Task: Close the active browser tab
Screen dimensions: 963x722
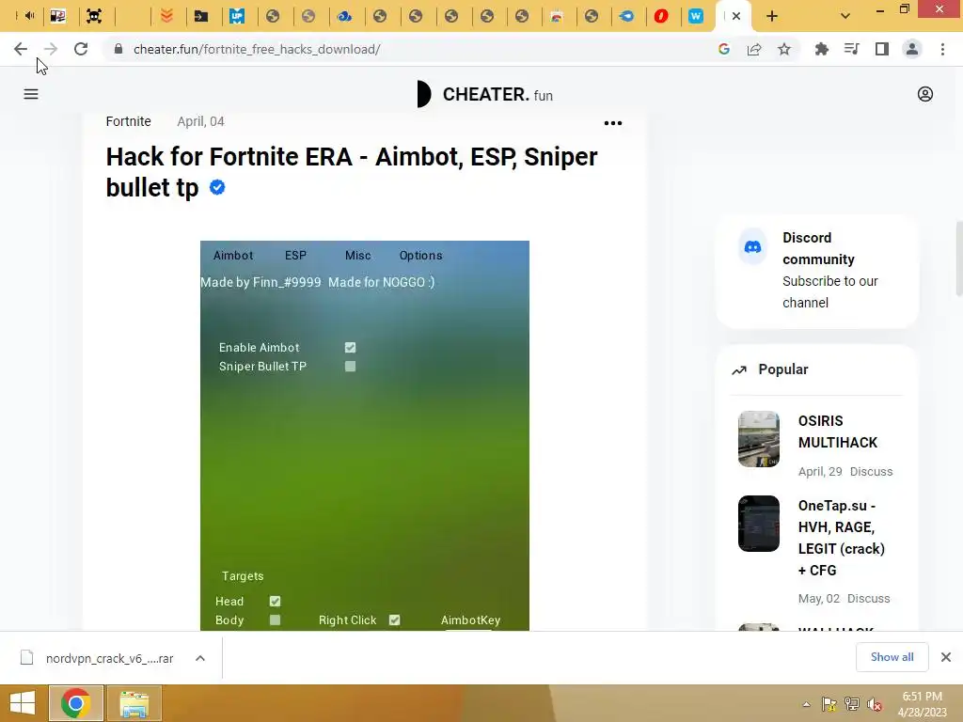Action: [x=735, y=17]
